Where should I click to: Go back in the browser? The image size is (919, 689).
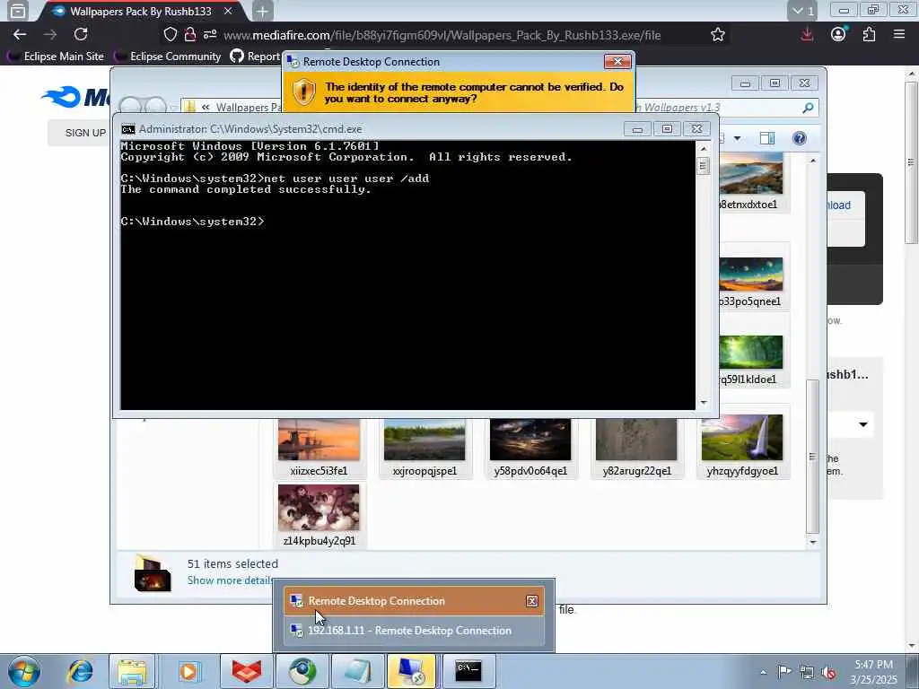click(x=20, y=35)
